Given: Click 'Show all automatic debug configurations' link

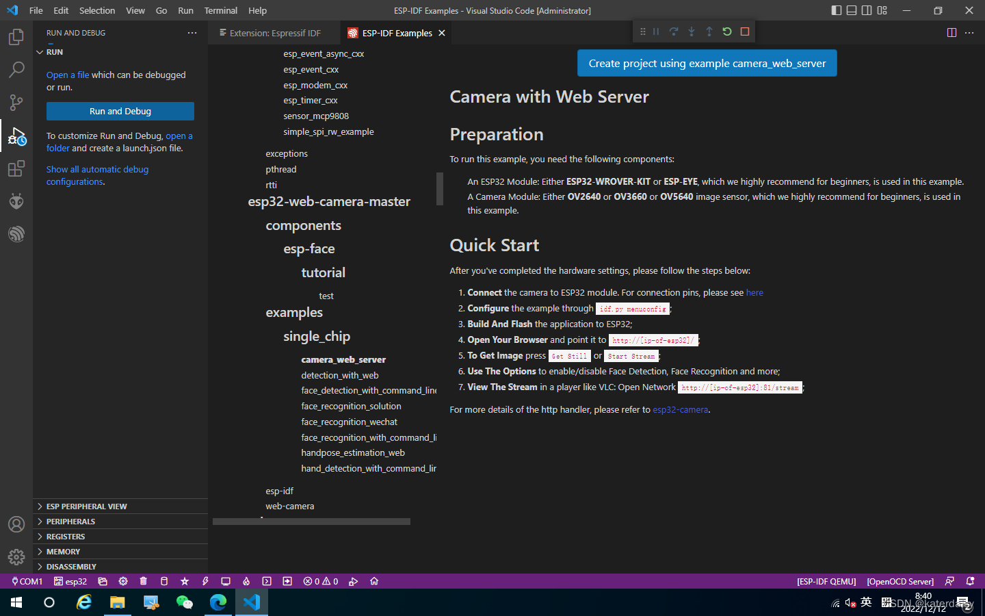Looking at the screenshot, I should [x=97, y=175].
